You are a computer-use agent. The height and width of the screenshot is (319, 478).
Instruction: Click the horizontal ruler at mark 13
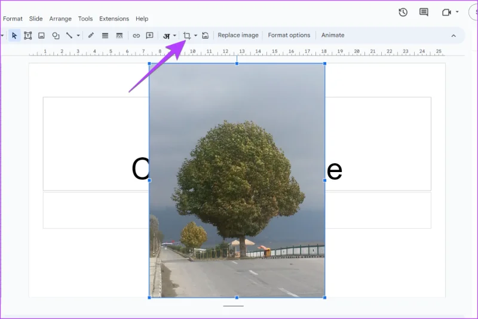click(242, 52)
